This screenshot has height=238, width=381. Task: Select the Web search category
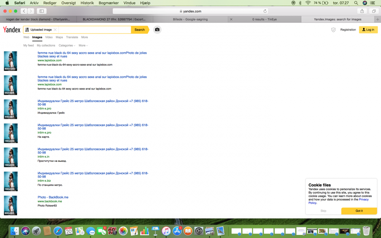[x=26, y=37]
